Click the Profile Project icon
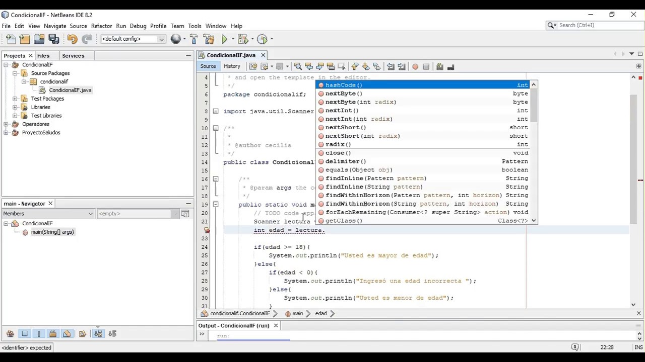 (262, 39)
